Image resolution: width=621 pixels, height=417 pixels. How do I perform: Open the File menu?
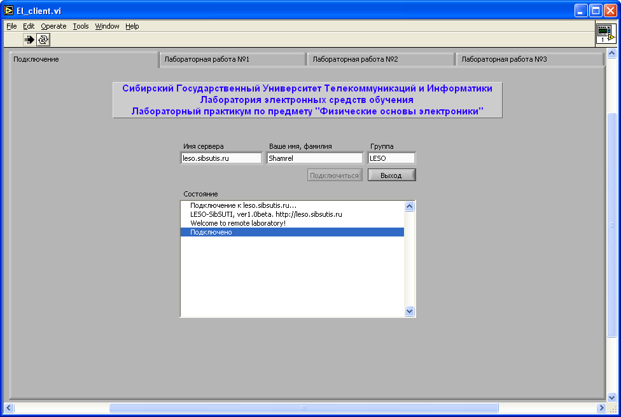11,26
